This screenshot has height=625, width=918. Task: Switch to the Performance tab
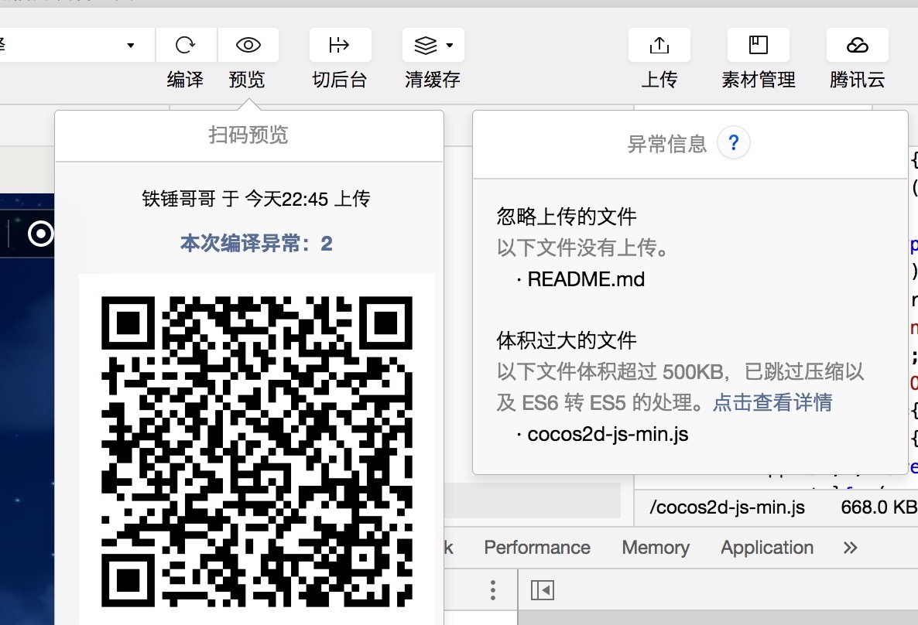pyautogui.click(x=537, y=548)
